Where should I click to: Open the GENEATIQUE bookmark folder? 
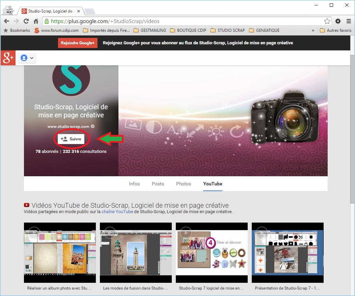tap(264, 30)
